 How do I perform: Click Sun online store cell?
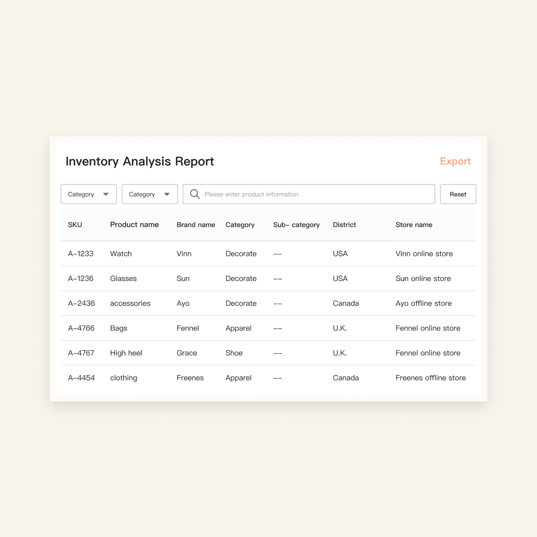[423, 279]
